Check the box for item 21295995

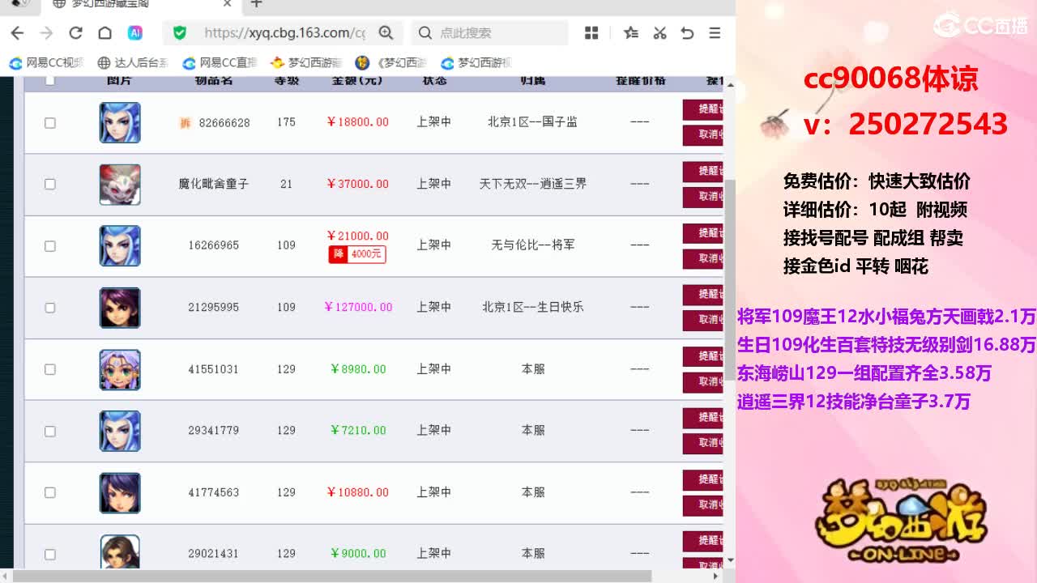[x=49, y=308]
